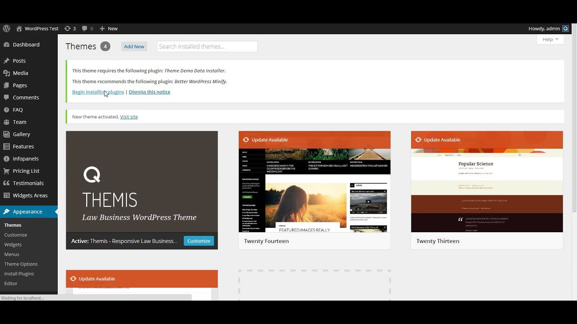577x324 pixels.
Task: Open the Widgets submenu item
Action: (x=13, y=245)
